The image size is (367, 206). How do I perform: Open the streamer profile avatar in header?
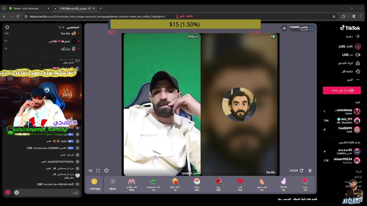(312, 28)
